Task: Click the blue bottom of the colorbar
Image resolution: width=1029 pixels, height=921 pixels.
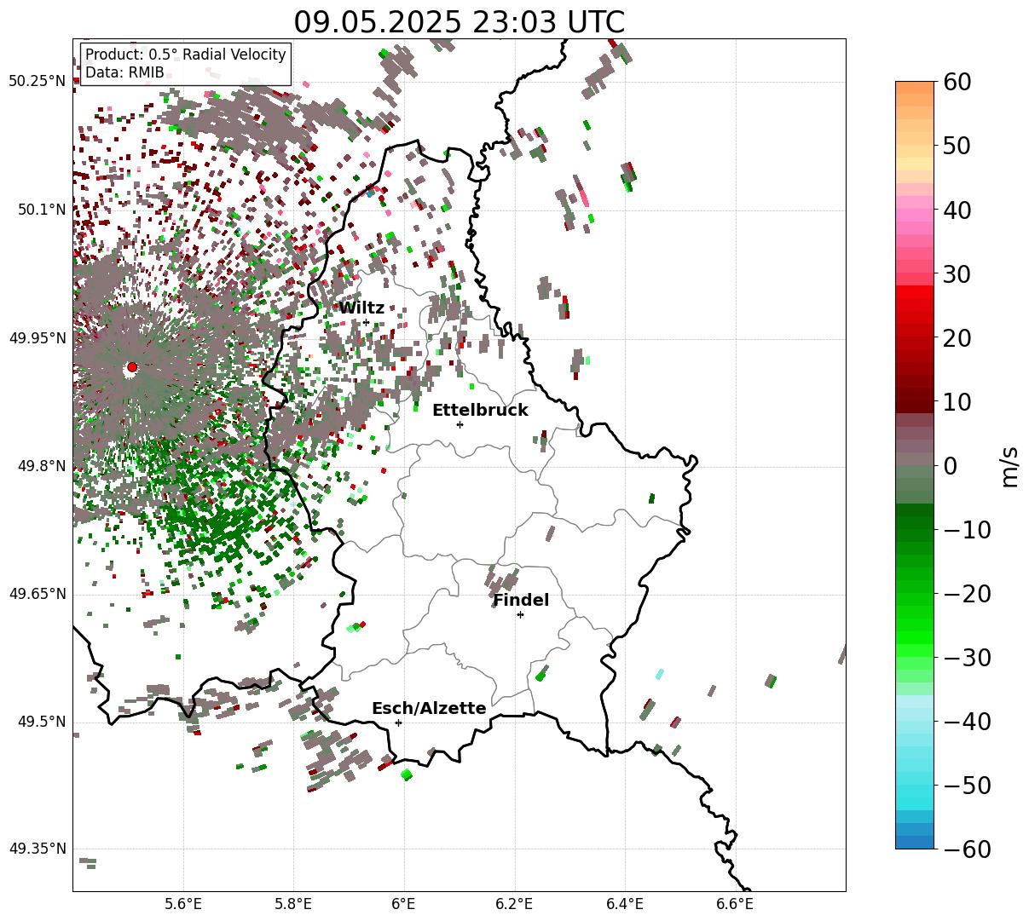Action: tap(915, 842)
